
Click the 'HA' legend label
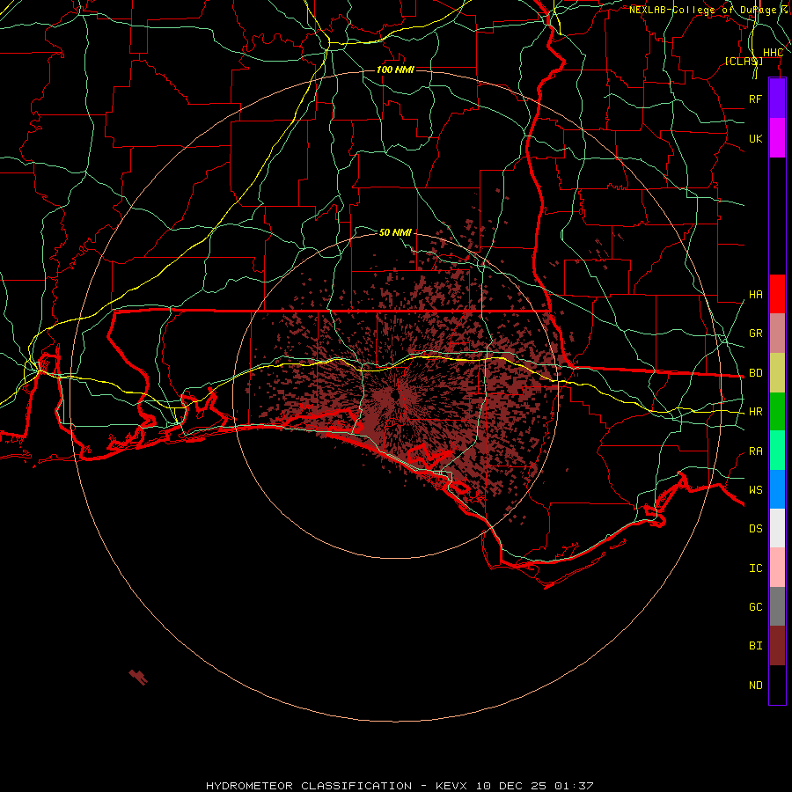pos(755,295)
